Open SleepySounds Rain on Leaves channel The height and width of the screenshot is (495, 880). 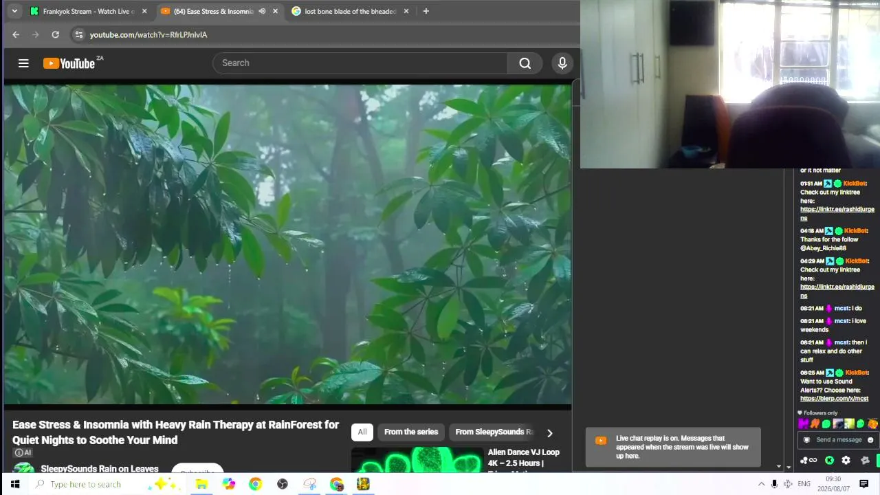[x=100, y=469]
